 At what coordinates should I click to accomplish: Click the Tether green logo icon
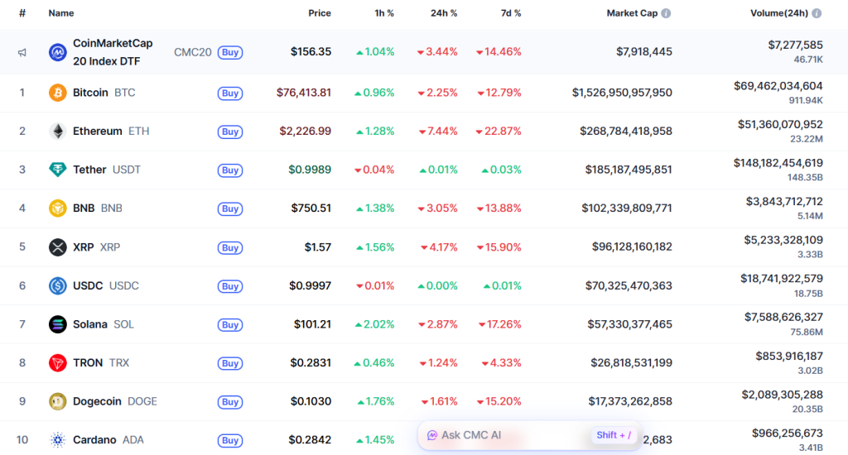point(57,170)
